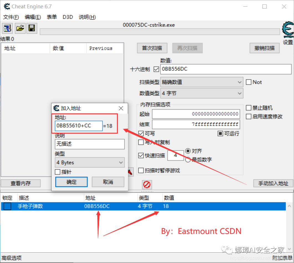
Task: Click the red clear-list icon
Action: (x=147, y=184)
